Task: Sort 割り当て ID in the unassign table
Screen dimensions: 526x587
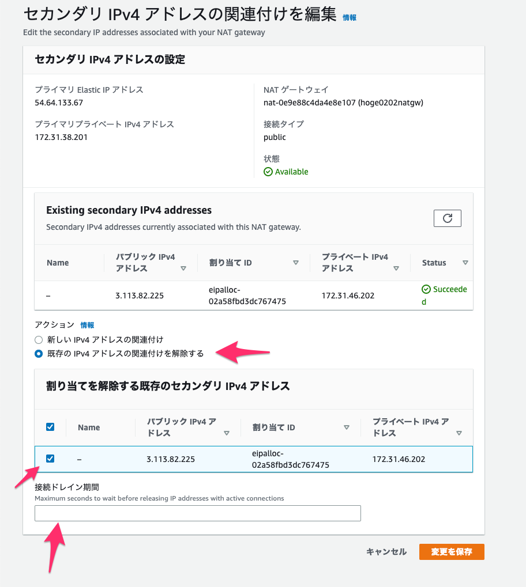Action: point(347,427)
